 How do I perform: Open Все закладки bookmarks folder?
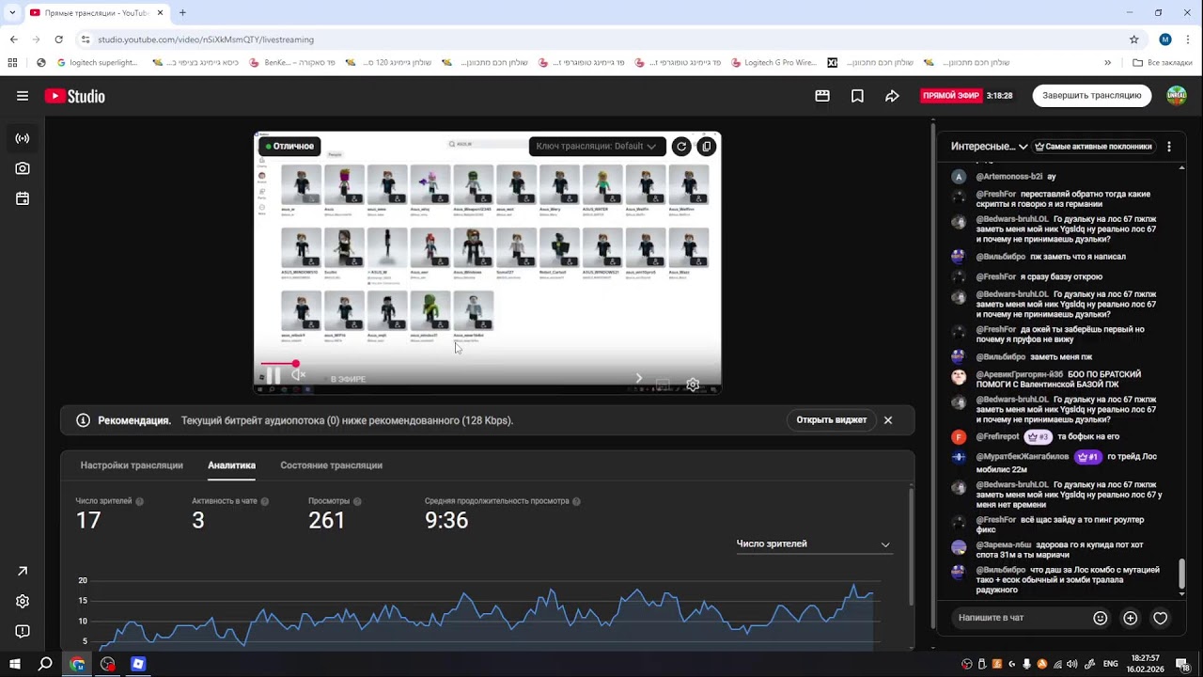pyautogui.click(x=1162, y=63)
